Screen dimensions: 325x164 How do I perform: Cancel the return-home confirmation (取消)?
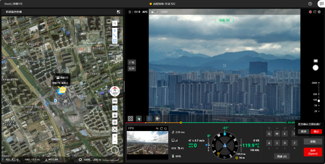[303, 132]
